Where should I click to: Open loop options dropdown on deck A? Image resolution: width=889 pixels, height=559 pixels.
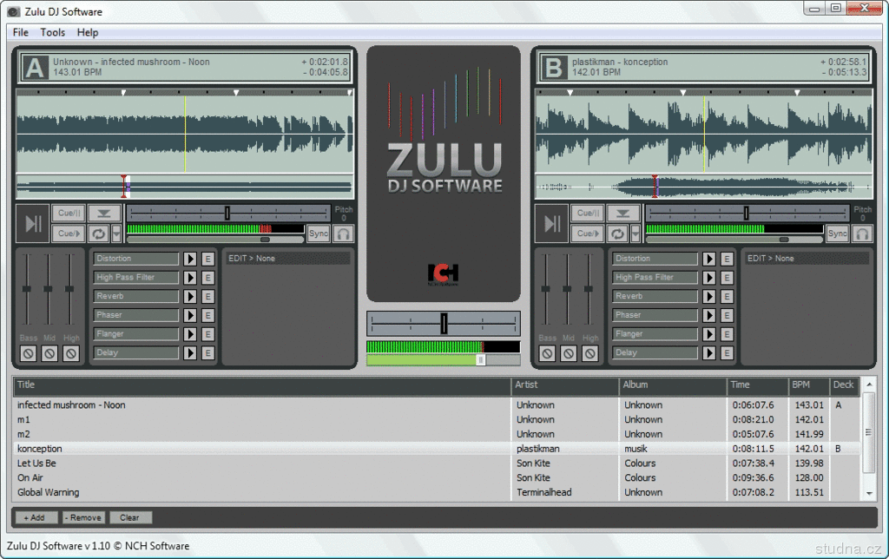[116, 233]
